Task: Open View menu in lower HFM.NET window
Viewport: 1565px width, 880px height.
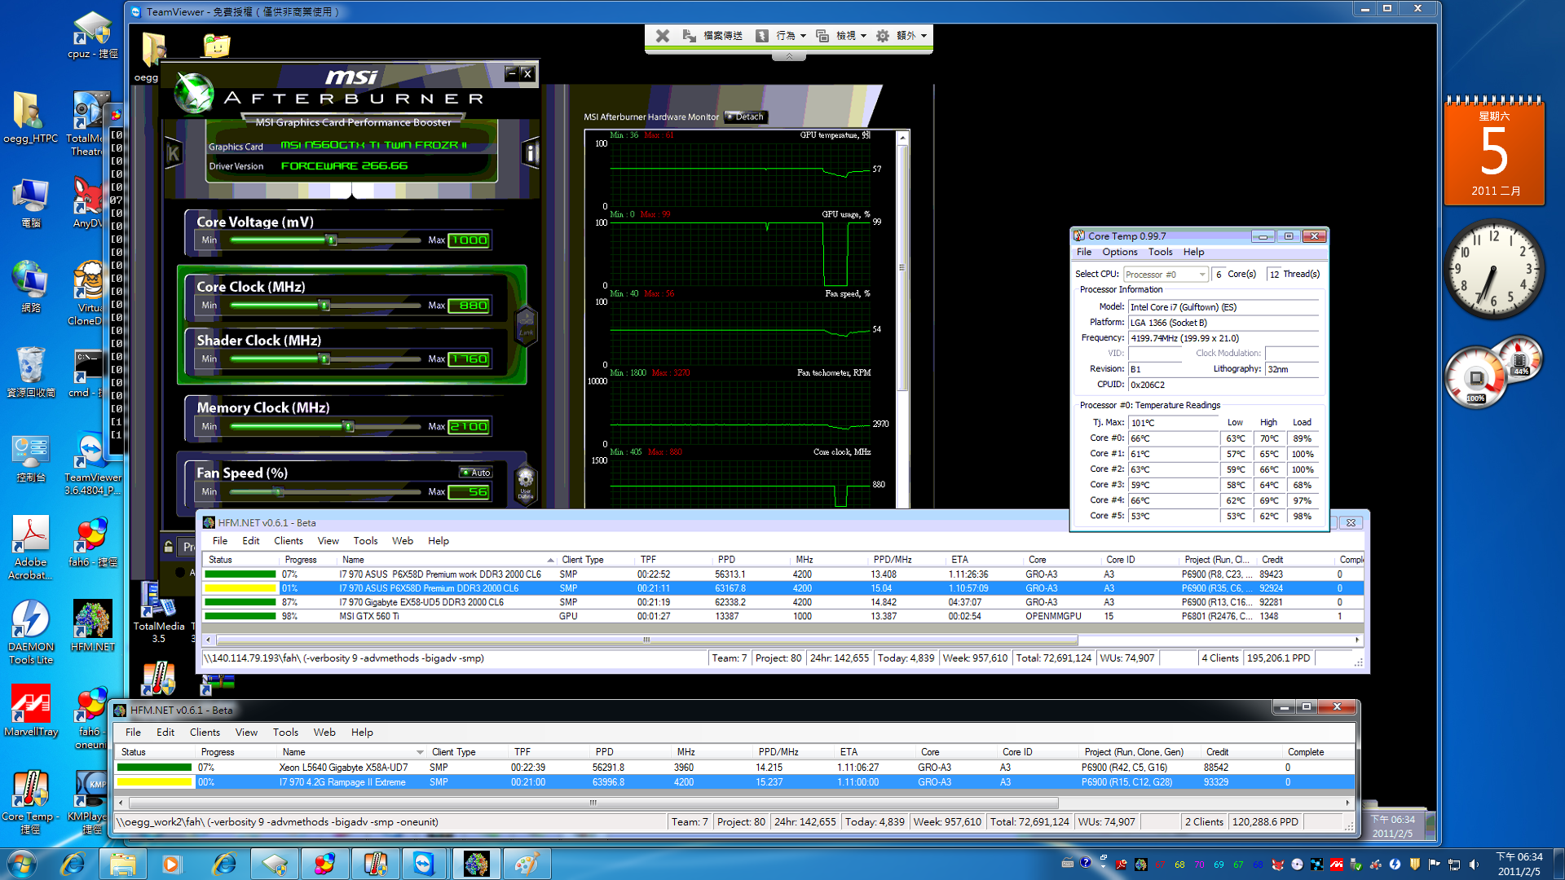Action: [x=246, y=733]
